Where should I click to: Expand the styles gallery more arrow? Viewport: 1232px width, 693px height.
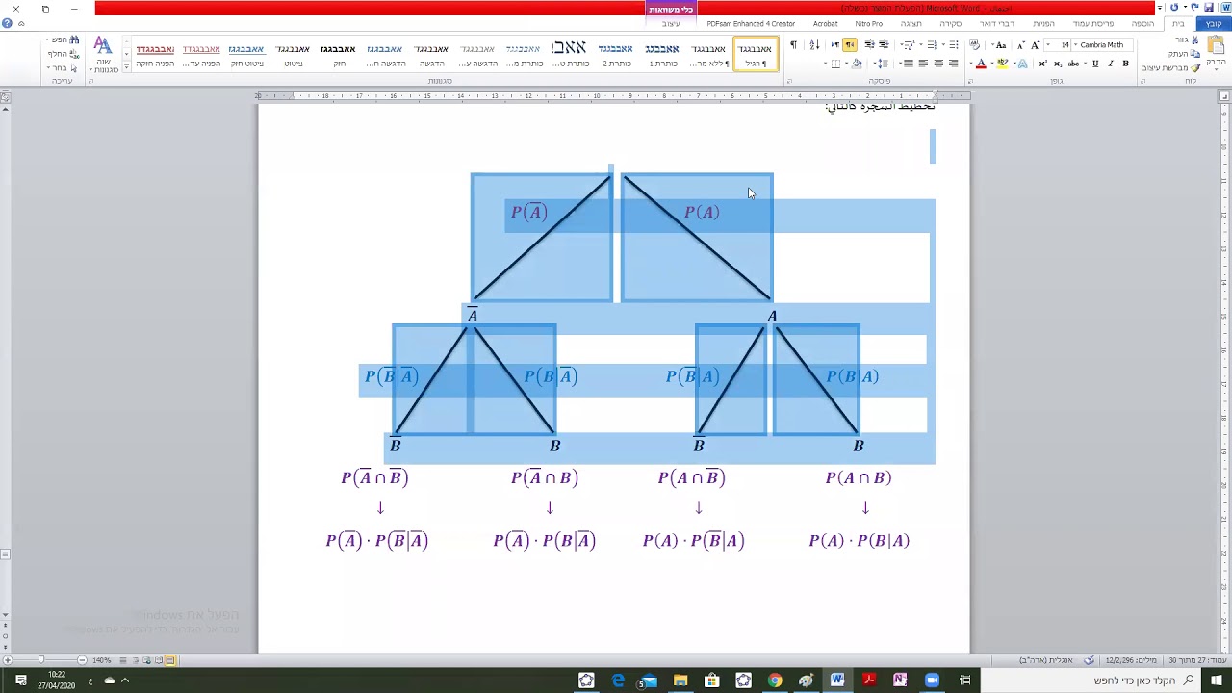126,69
